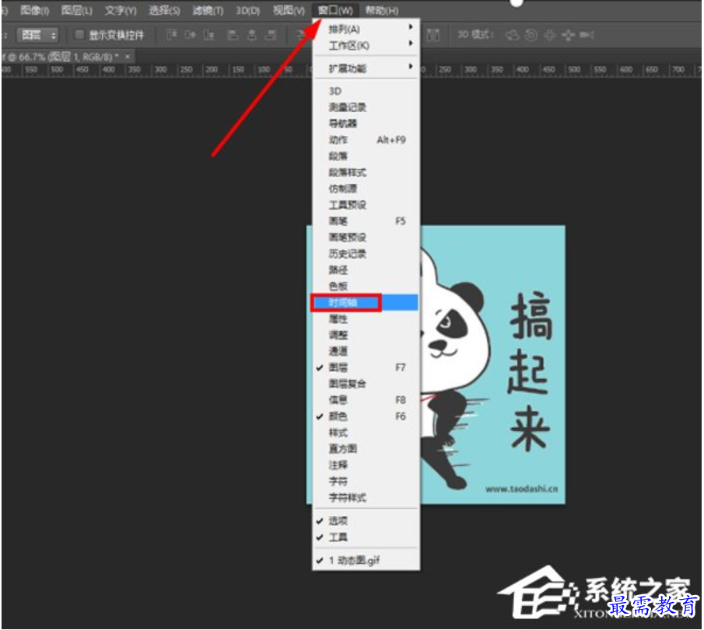This screenshot has height=630, width=704.
Task: Choose 画笔 F5 entry
Action: [366, 221]
